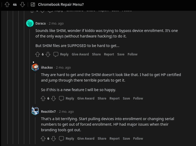Upvote the post in the top bar

pyautogui.click(x=7, y=4)
